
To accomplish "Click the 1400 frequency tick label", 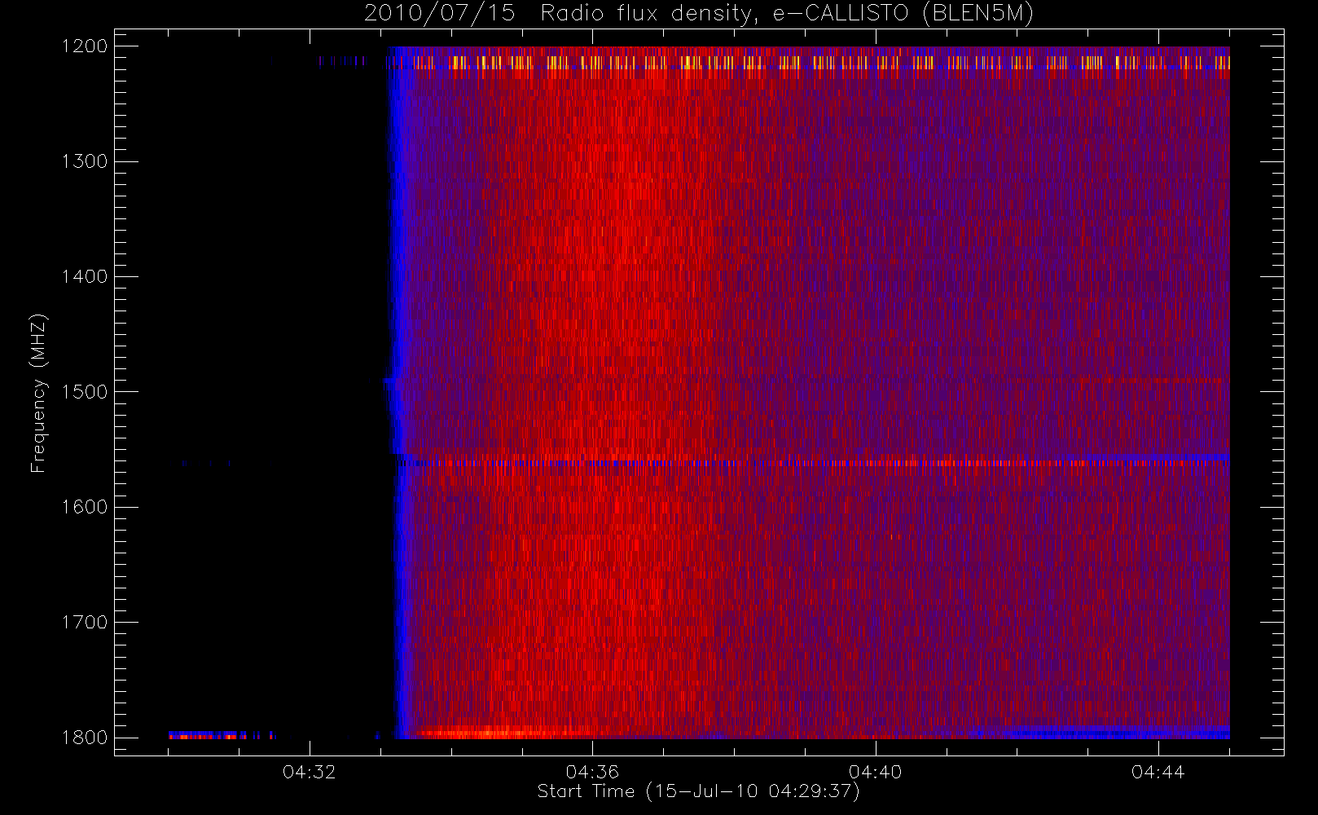I will coord(85,277).
